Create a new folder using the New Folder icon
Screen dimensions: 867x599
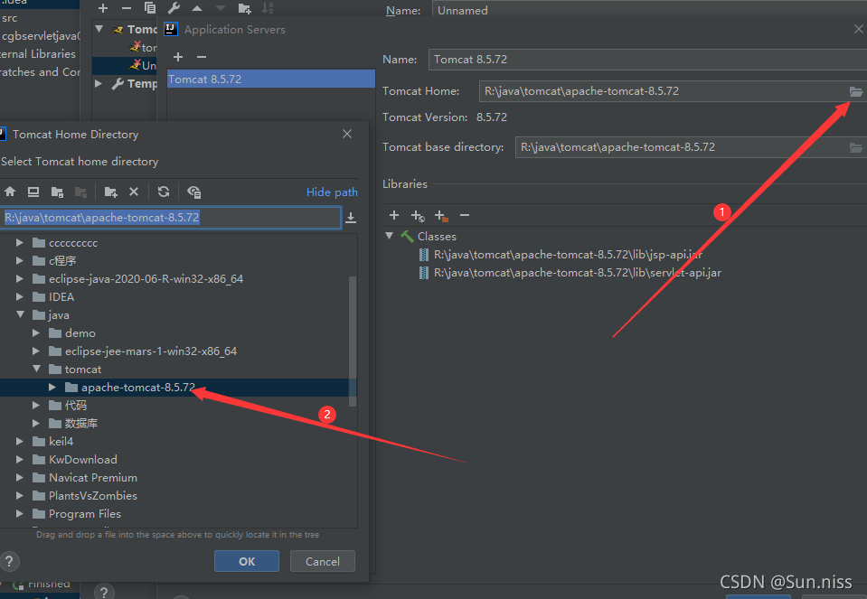[x=109, y=192]
